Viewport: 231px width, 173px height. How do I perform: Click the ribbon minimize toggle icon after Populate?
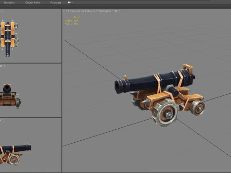pyautogui.click(x=70, y=2)
